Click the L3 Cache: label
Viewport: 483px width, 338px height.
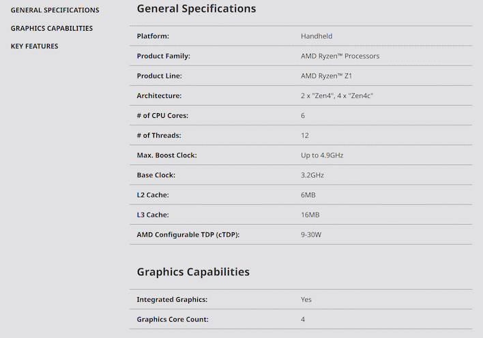click(153, 215)
